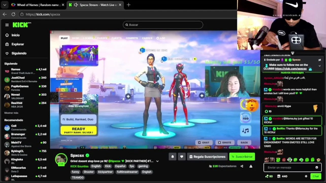This screenshot has height=183, width=326.
Task: Click the lightning Hype icon in chat
Action: (315, 109)
